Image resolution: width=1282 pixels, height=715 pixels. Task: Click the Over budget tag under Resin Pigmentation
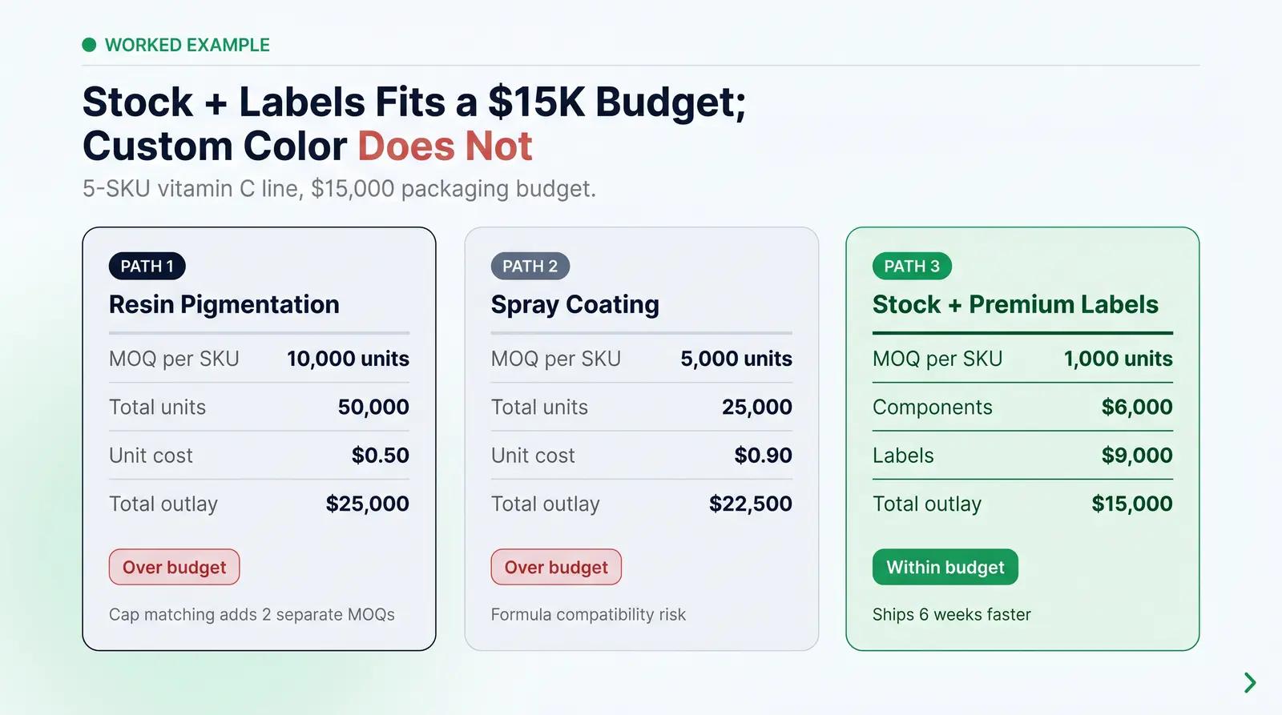tap(175, 567)
